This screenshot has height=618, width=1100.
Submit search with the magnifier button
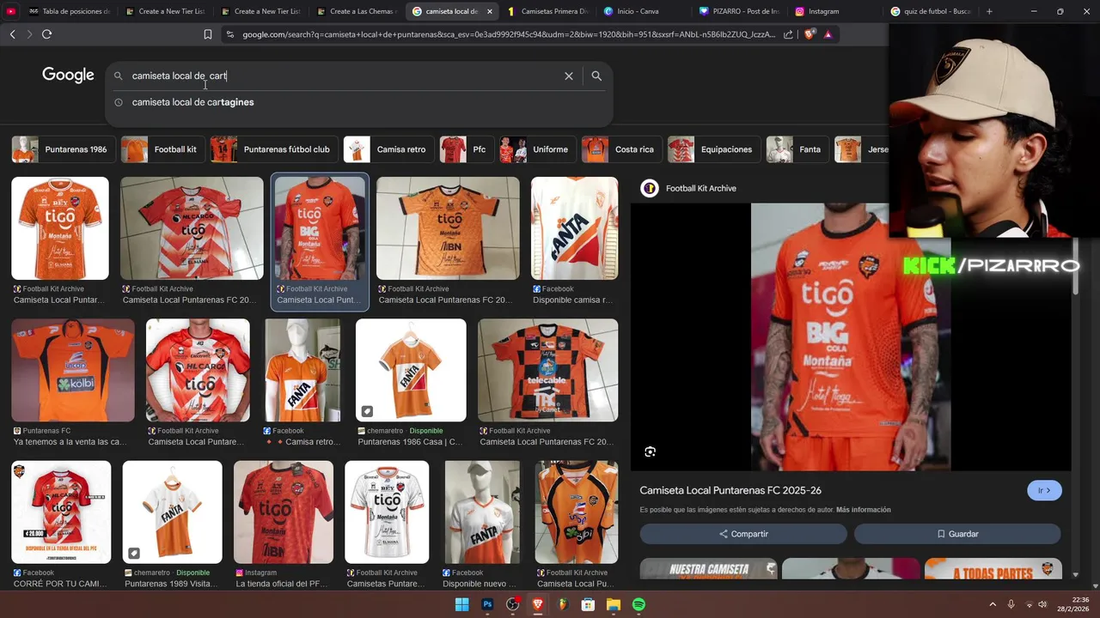tap(596, 76)
